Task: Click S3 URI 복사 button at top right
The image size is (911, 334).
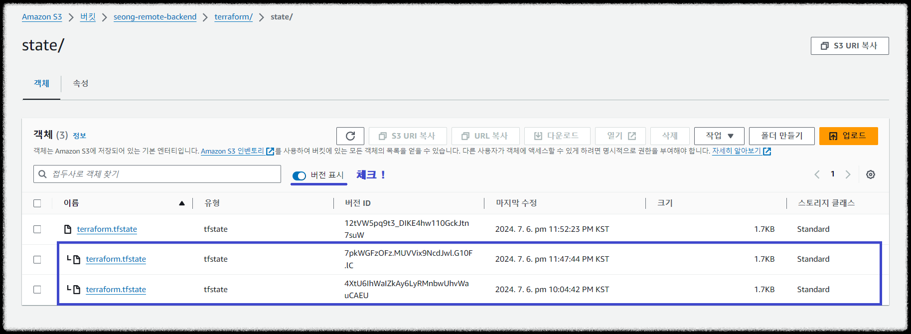Action: point(850,46)
